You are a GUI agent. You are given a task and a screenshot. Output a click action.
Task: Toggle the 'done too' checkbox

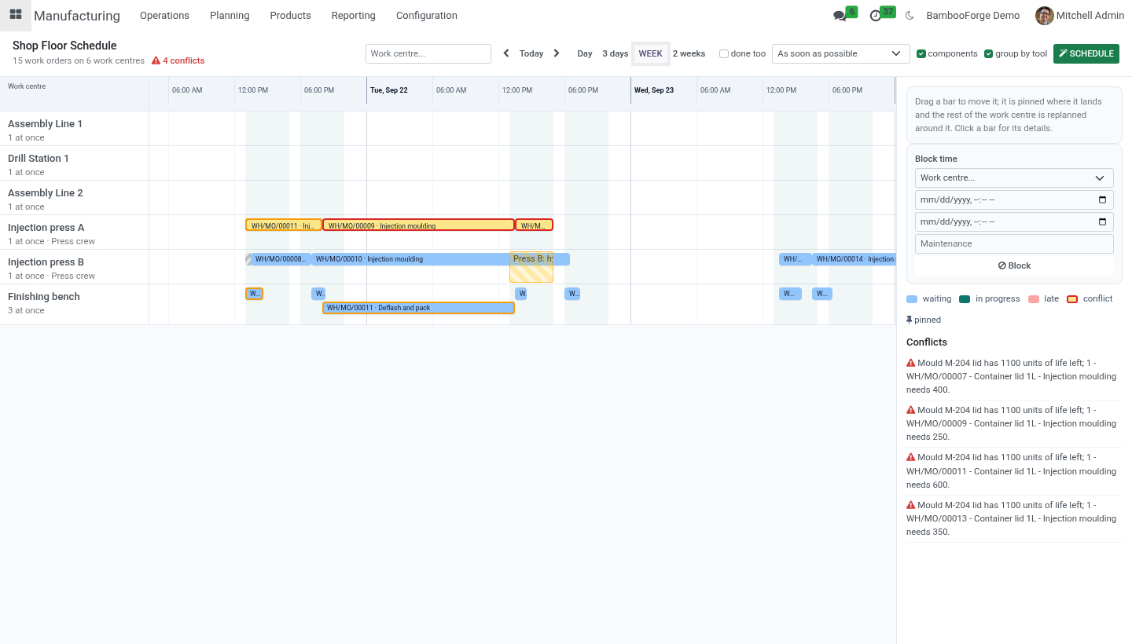click(x=724, y=54)
